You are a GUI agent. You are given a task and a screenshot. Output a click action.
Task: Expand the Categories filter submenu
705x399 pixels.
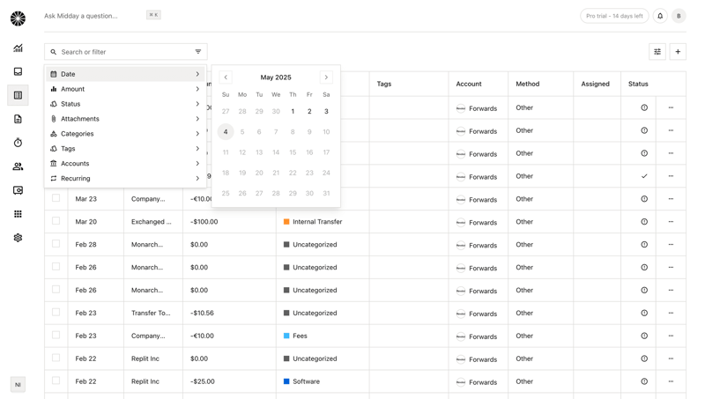(x=125, y=134)
